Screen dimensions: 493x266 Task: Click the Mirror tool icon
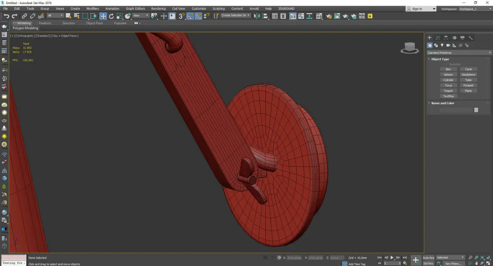click(256, 16)
